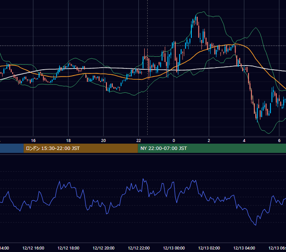Image resolution: width=286 pixels, height=252 pixels.
Task: Click the 20 hour label on the upper chart
Action: [x=103, y=141]
